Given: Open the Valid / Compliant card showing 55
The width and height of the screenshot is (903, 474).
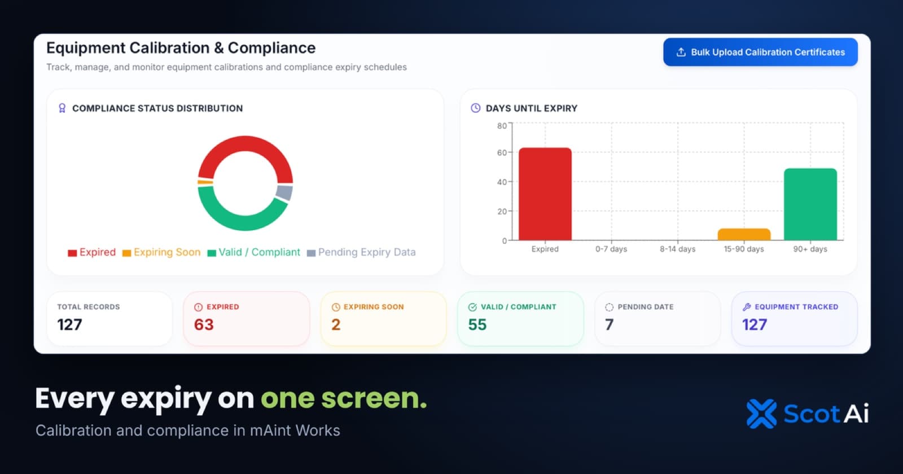Looking at the screenshot, I should 520,318.
